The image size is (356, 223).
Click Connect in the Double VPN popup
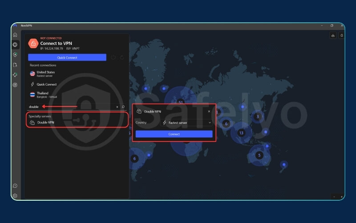point(174,134)
